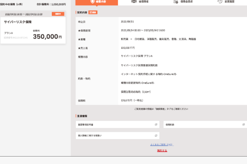Viewport: 247px width, 164px height.
Task: Click the 350,000円 premium amount in card
Action: coord(47,36)
